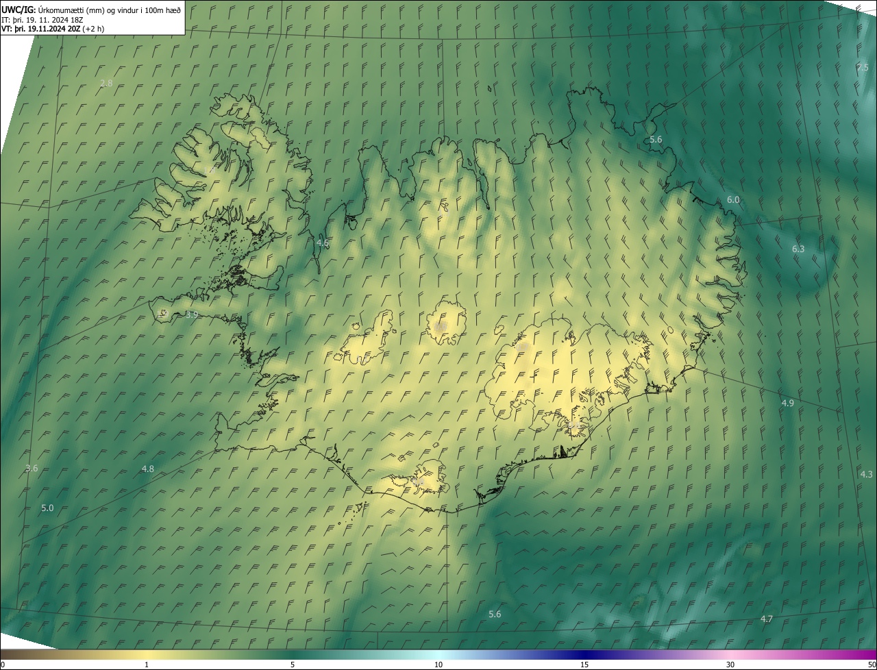Click the 10 tick label on the color scale
Viewport: 877px width, 670px height.
tap(438, 665)
